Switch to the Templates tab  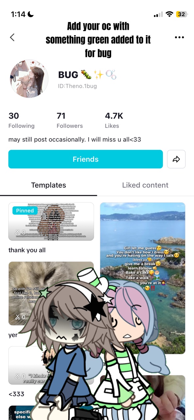click(x=48, y=185)
